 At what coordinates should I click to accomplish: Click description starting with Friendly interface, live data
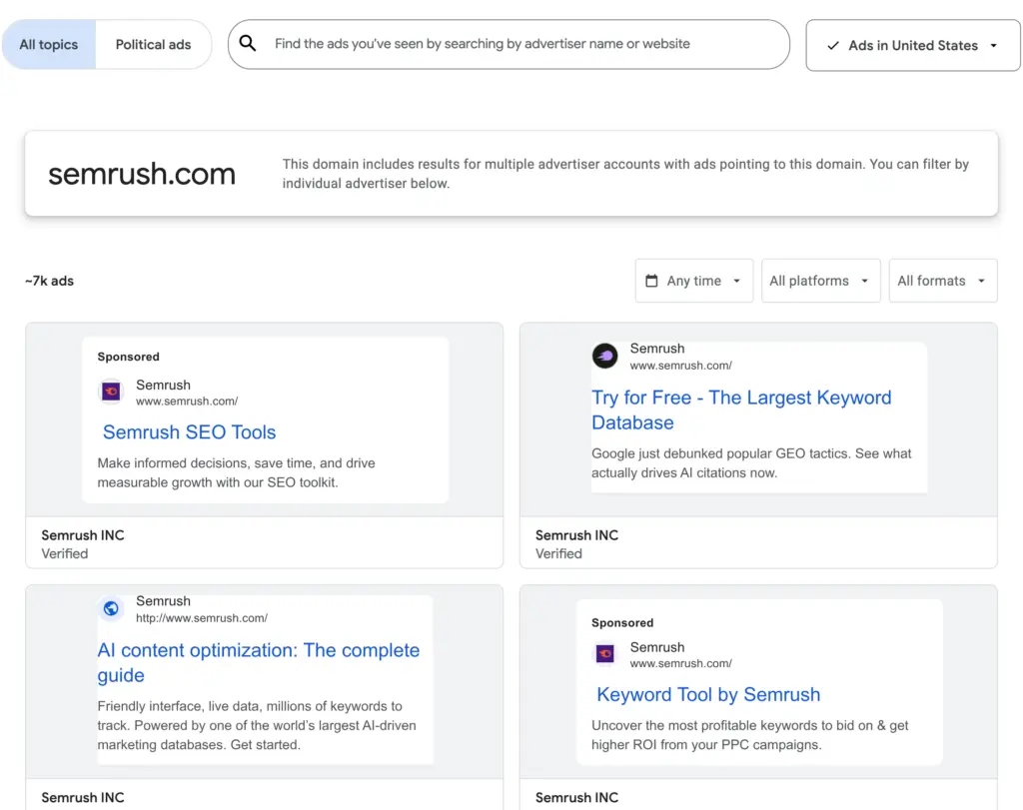pos(257,724)
